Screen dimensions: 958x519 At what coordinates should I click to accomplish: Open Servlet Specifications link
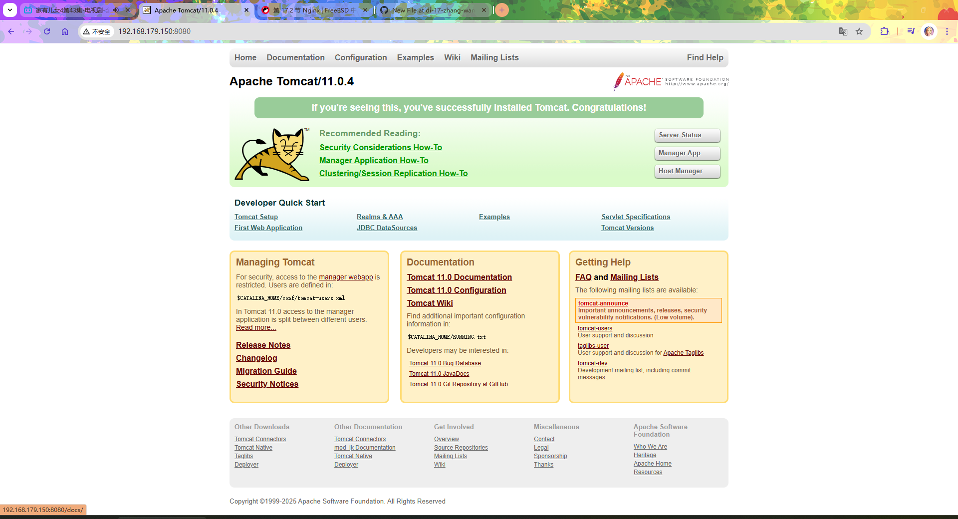coord(636,217)
